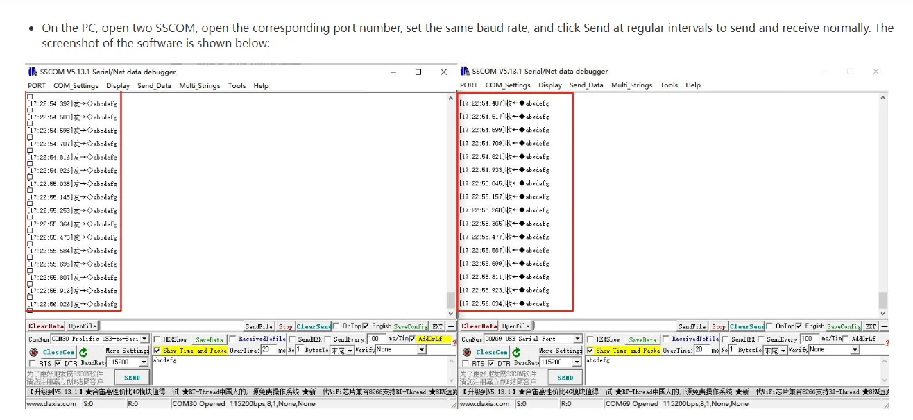Open the ComNum port dropdown showing COM30 Prolific
The width and height of the screenshot is (913, 420).
pos(100,339)
